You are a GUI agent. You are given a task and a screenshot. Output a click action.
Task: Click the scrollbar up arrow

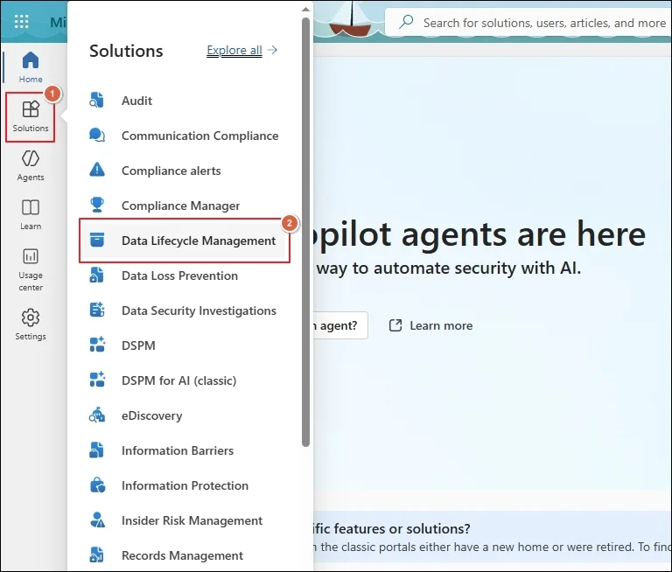(305, 9)
